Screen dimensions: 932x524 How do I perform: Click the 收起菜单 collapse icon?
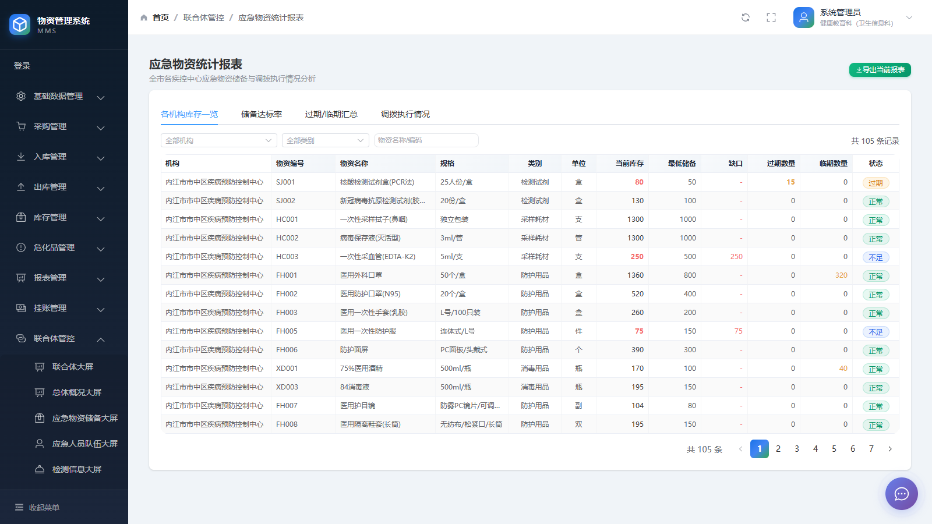click(19, 508)
